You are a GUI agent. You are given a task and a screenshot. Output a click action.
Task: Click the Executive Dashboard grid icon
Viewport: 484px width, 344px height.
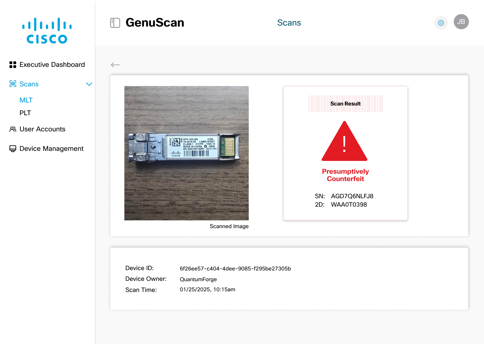pyautogui.click(x=13, y=65)
